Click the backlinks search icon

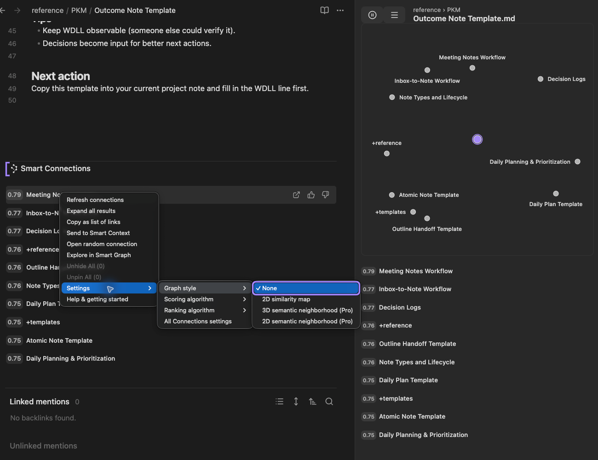[x=329, y=402]
